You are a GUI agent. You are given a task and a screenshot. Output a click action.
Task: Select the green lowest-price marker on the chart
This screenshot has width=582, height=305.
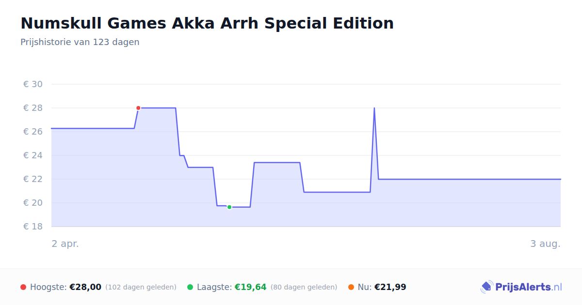[229, 207]
